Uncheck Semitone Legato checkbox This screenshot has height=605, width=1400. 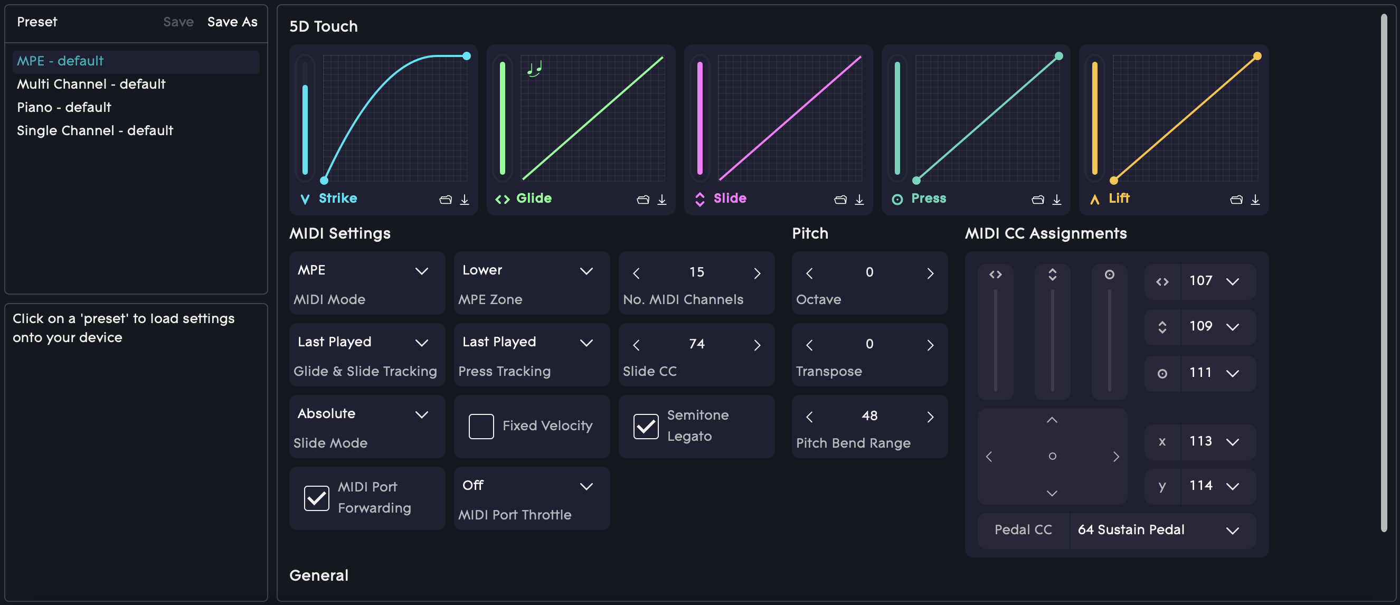pyautogui.click(x=646, y=426)
